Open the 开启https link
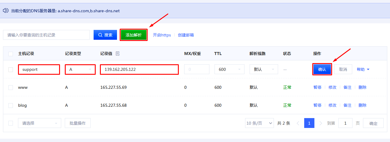This screenshot has width=390, height=142. [x=162, y=35]
